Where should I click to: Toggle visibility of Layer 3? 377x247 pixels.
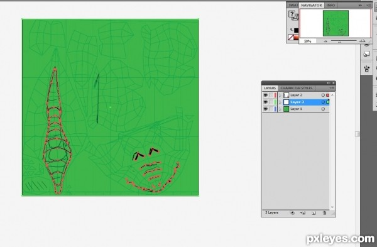(x=265, y=102)
